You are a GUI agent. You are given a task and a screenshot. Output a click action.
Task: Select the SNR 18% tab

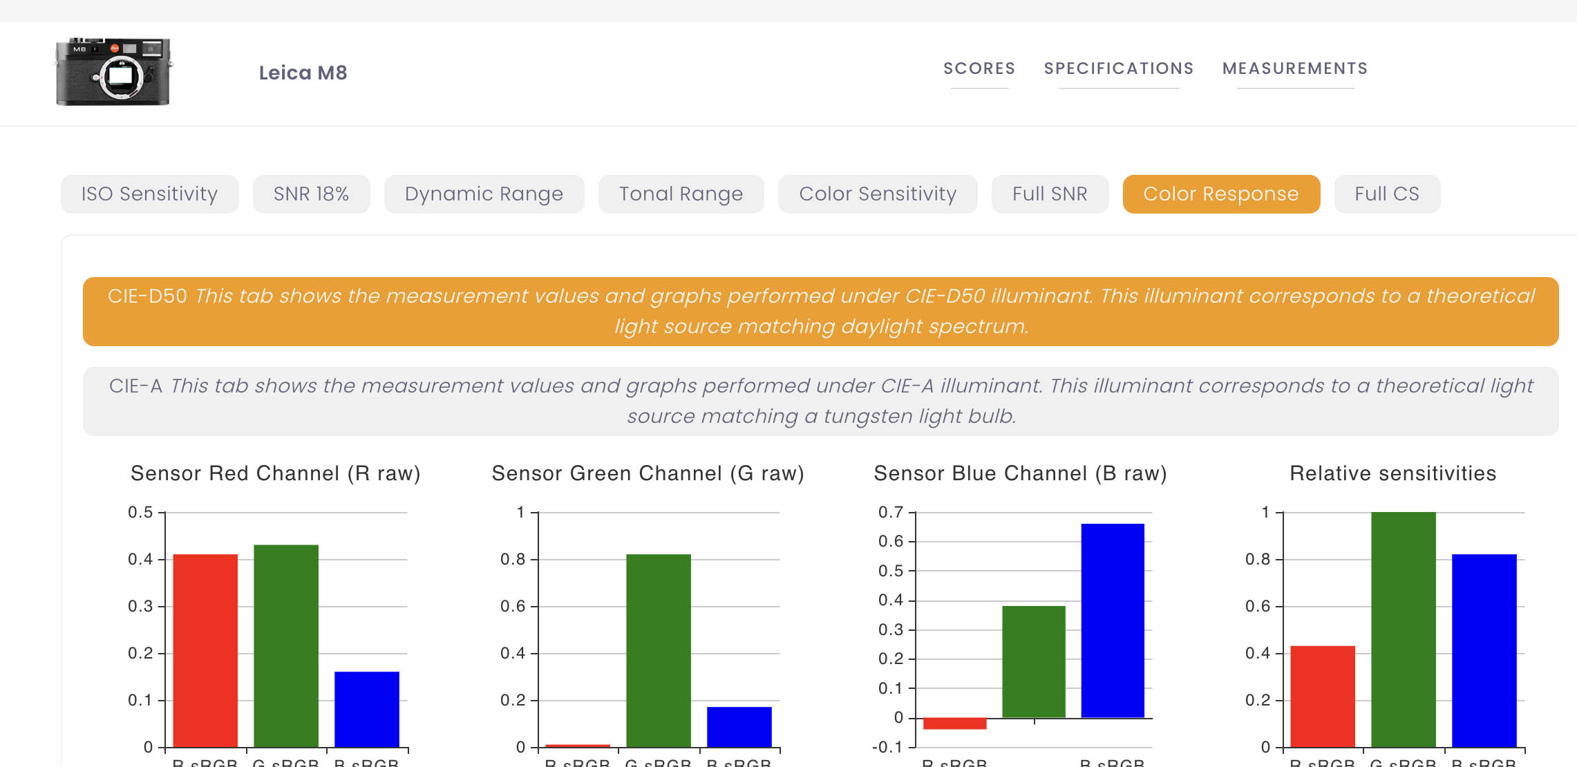(x=311, y=194)
